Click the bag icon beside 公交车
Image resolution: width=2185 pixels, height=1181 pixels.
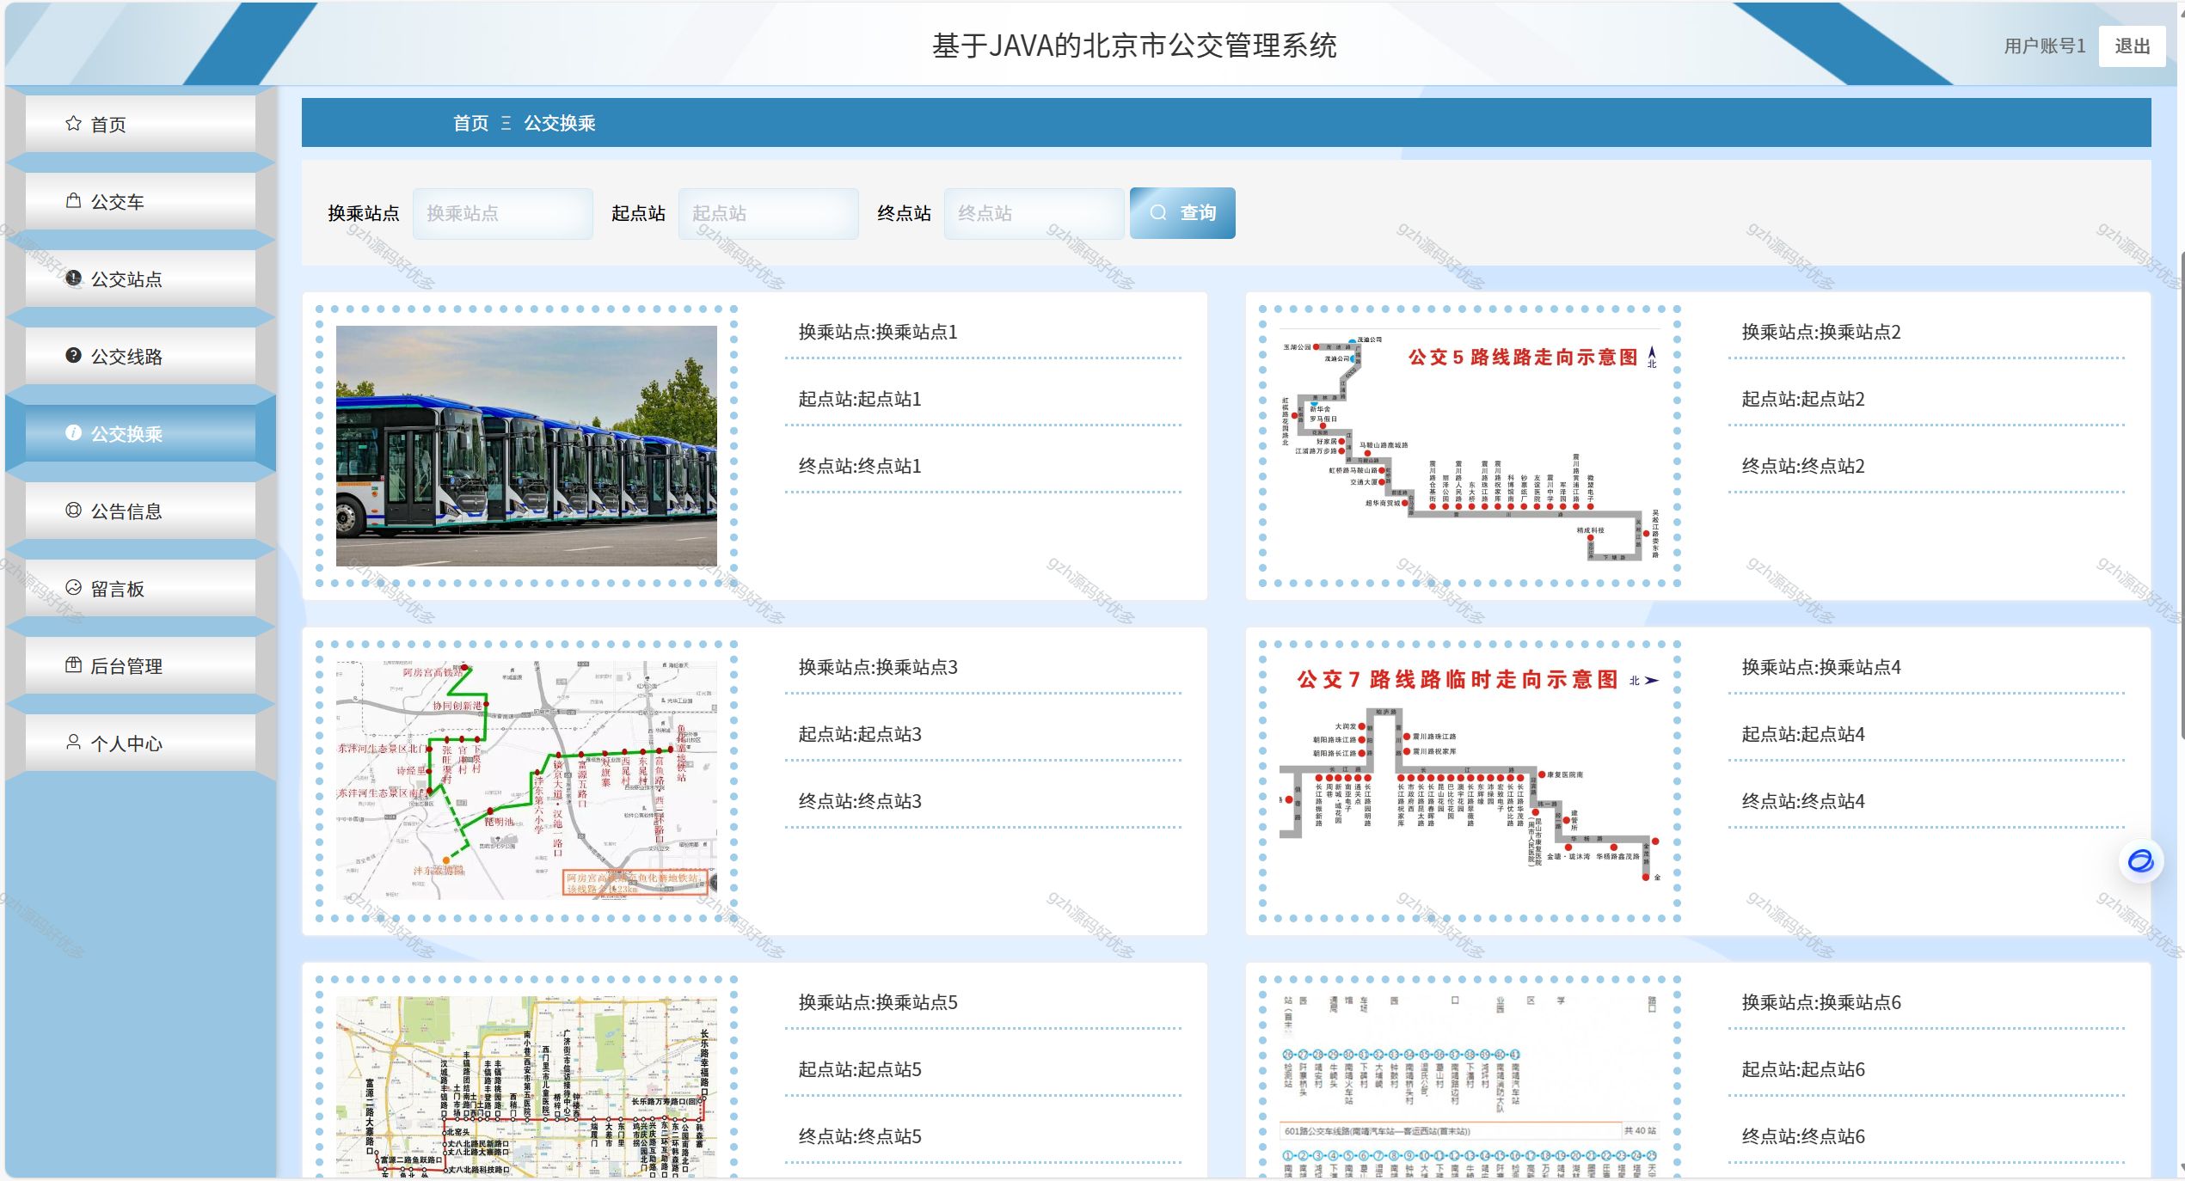click(x=73, y=201)
